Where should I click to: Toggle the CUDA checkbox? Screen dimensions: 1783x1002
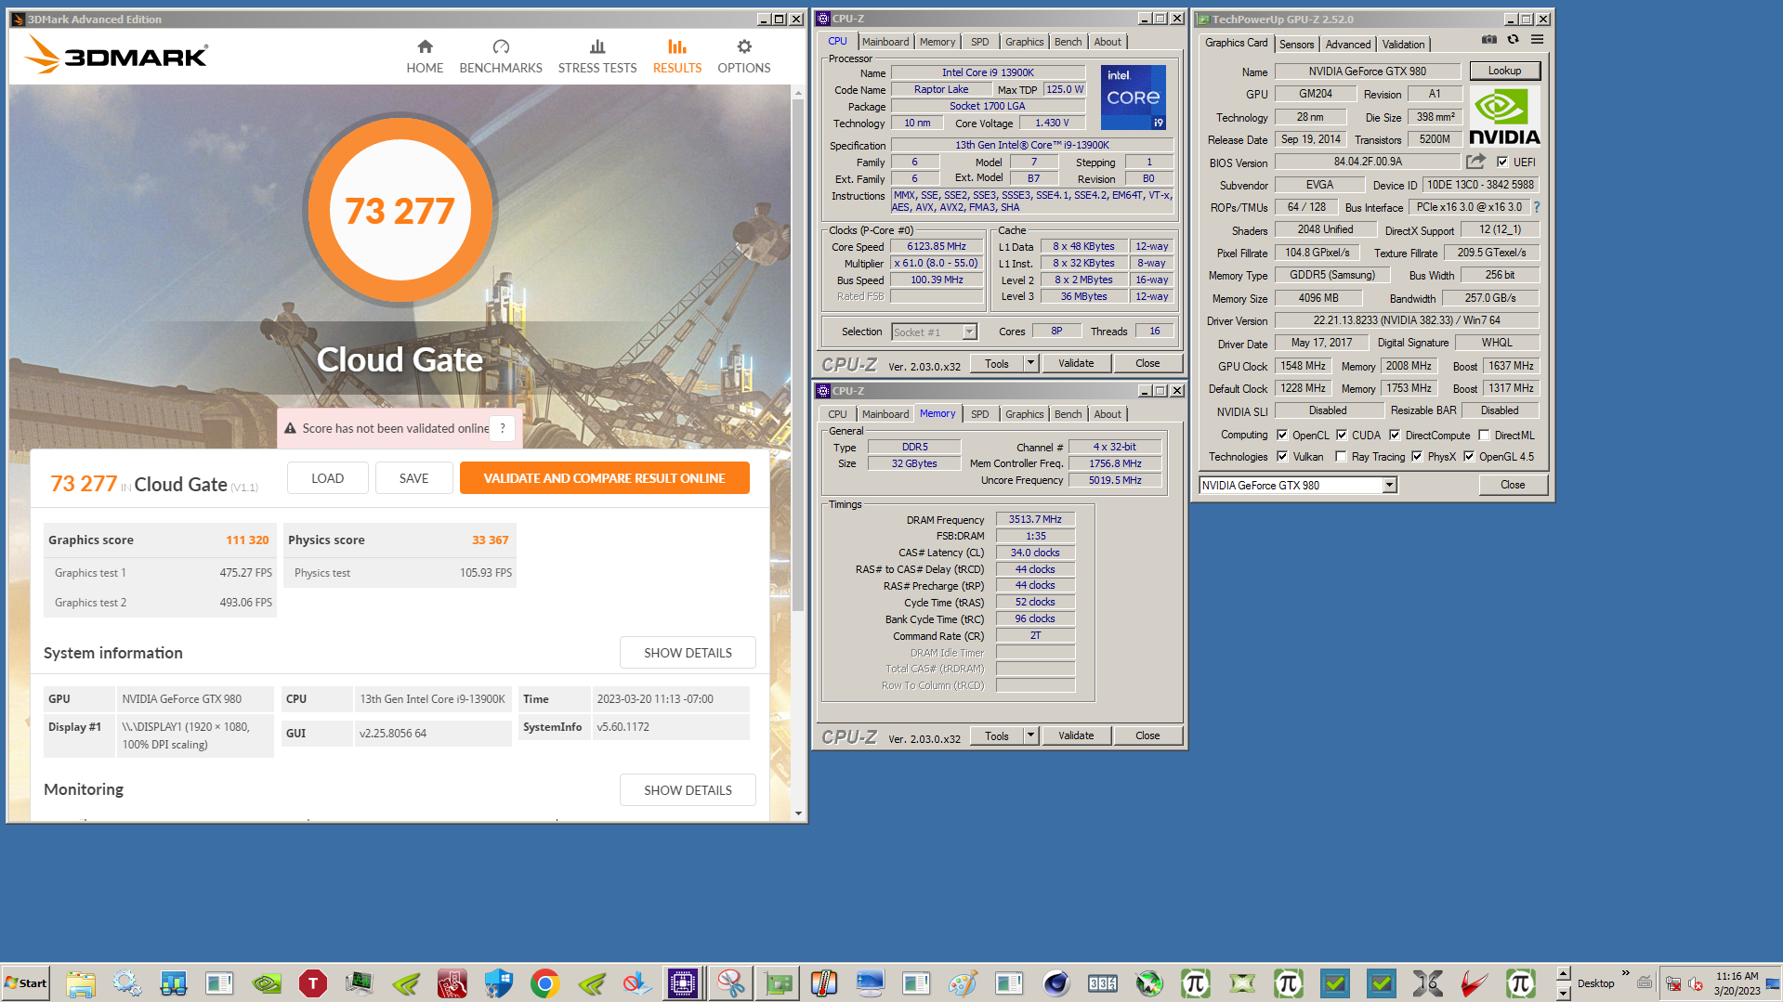point(1342,435)
